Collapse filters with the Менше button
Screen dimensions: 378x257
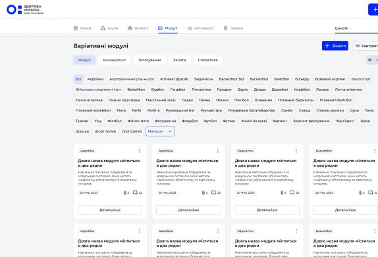160,131
